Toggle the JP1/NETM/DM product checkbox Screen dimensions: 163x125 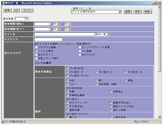67,68
